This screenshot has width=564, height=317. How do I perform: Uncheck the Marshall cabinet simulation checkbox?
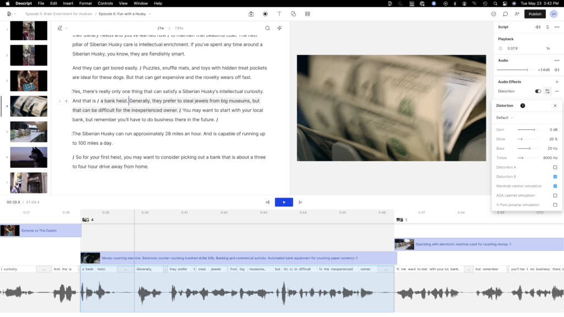[555, 186]
